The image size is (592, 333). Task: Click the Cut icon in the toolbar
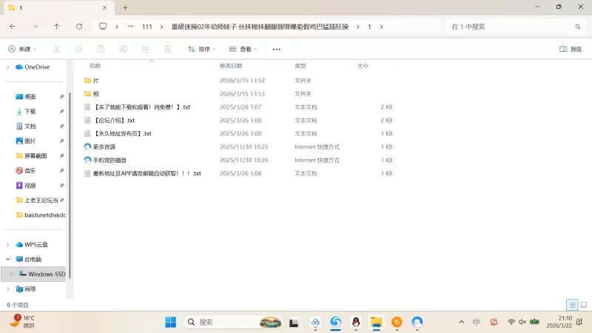pos(56,49)
